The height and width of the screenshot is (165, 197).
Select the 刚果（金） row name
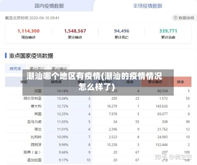(x=32, y=152)
